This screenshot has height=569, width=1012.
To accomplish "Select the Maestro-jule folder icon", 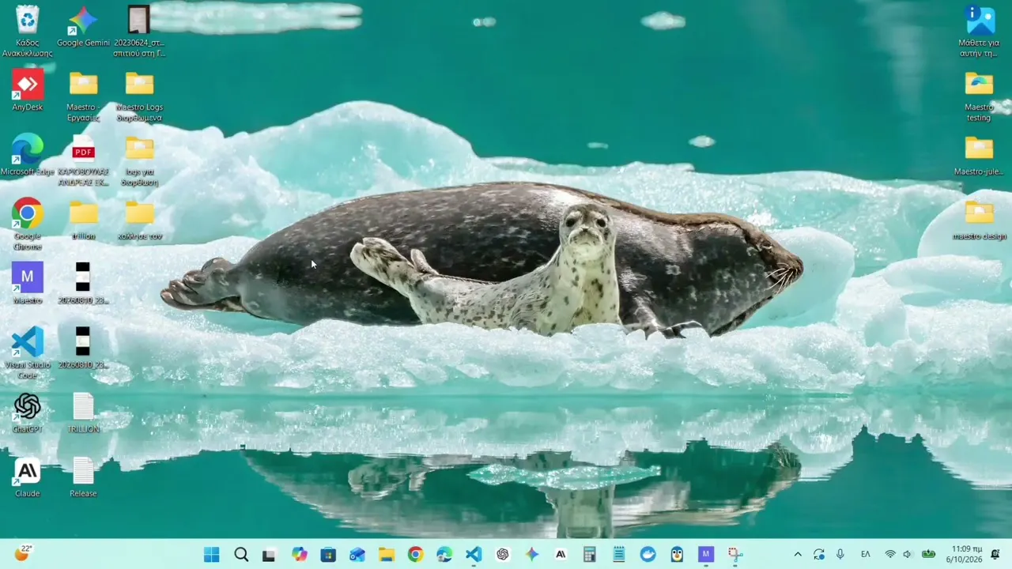I will 979,149.
